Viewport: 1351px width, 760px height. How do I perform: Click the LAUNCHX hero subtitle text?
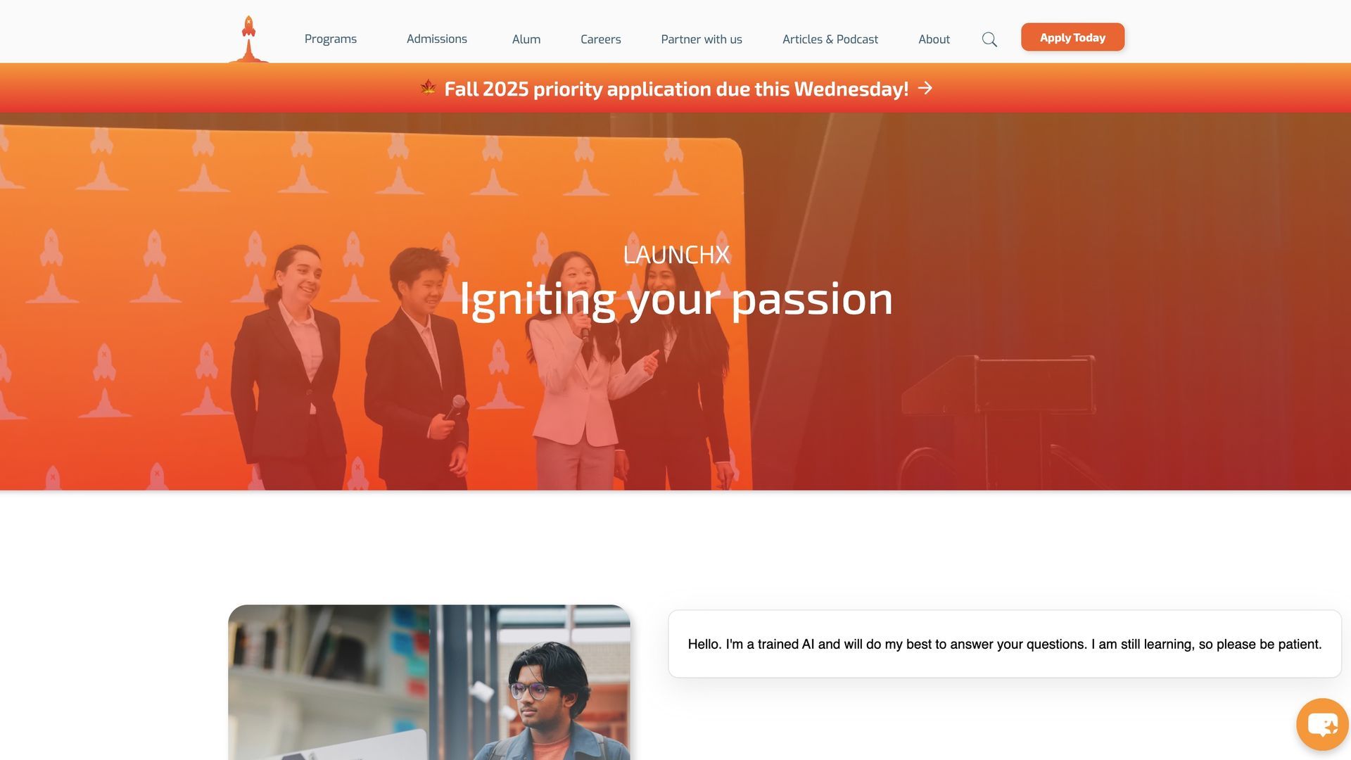click(x=676, y=255)
